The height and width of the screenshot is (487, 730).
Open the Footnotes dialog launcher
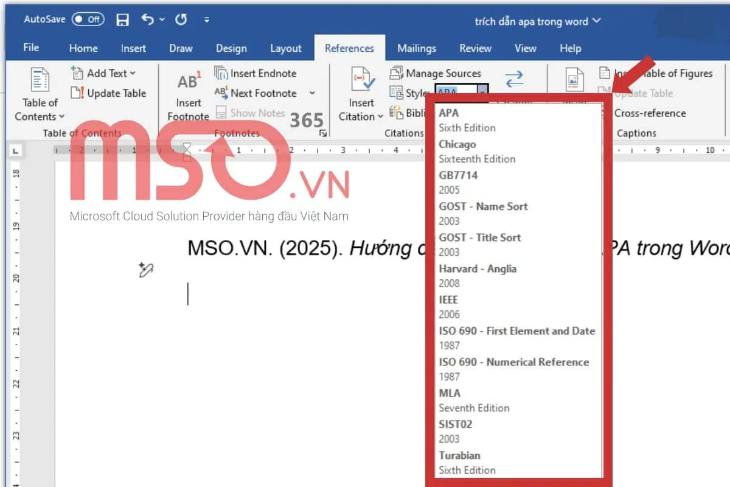(x=323, y=133)
